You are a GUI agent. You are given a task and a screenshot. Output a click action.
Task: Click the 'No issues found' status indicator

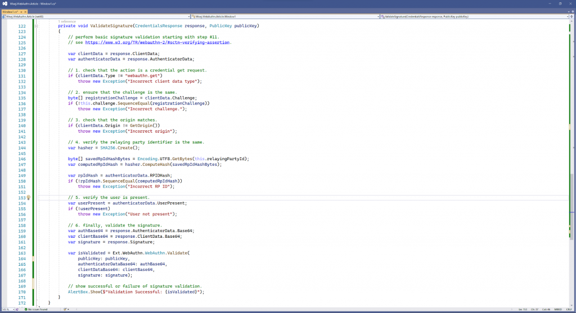tap(36, 309)
